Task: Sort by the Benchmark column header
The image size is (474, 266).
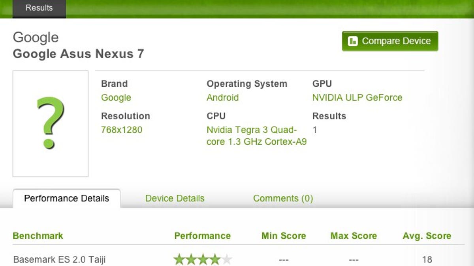Action: click(38, 236)
